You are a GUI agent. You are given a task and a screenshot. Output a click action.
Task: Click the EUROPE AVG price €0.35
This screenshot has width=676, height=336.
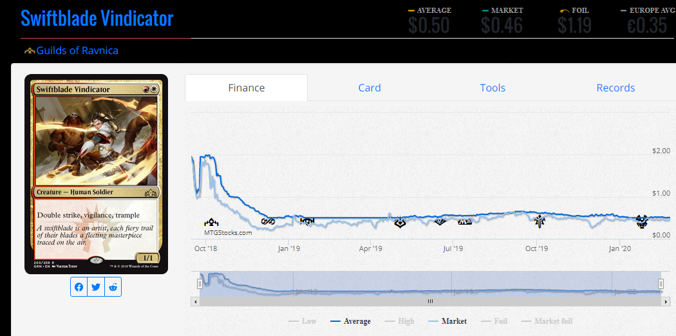click(647, 26)
